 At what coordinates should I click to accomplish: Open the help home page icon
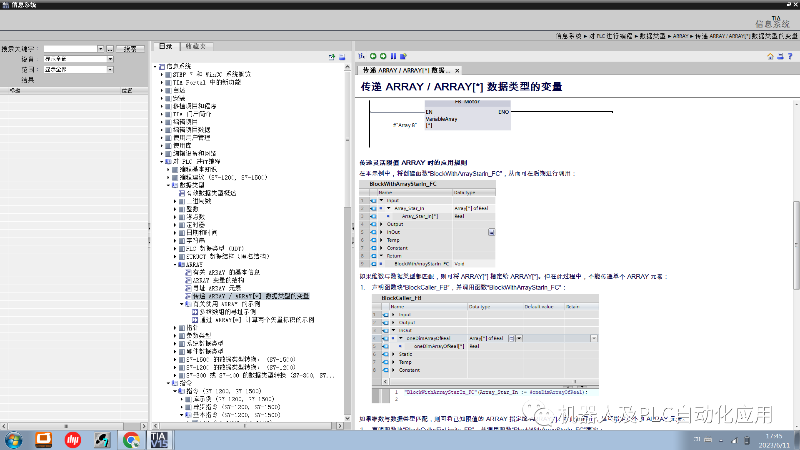[770, 56]
